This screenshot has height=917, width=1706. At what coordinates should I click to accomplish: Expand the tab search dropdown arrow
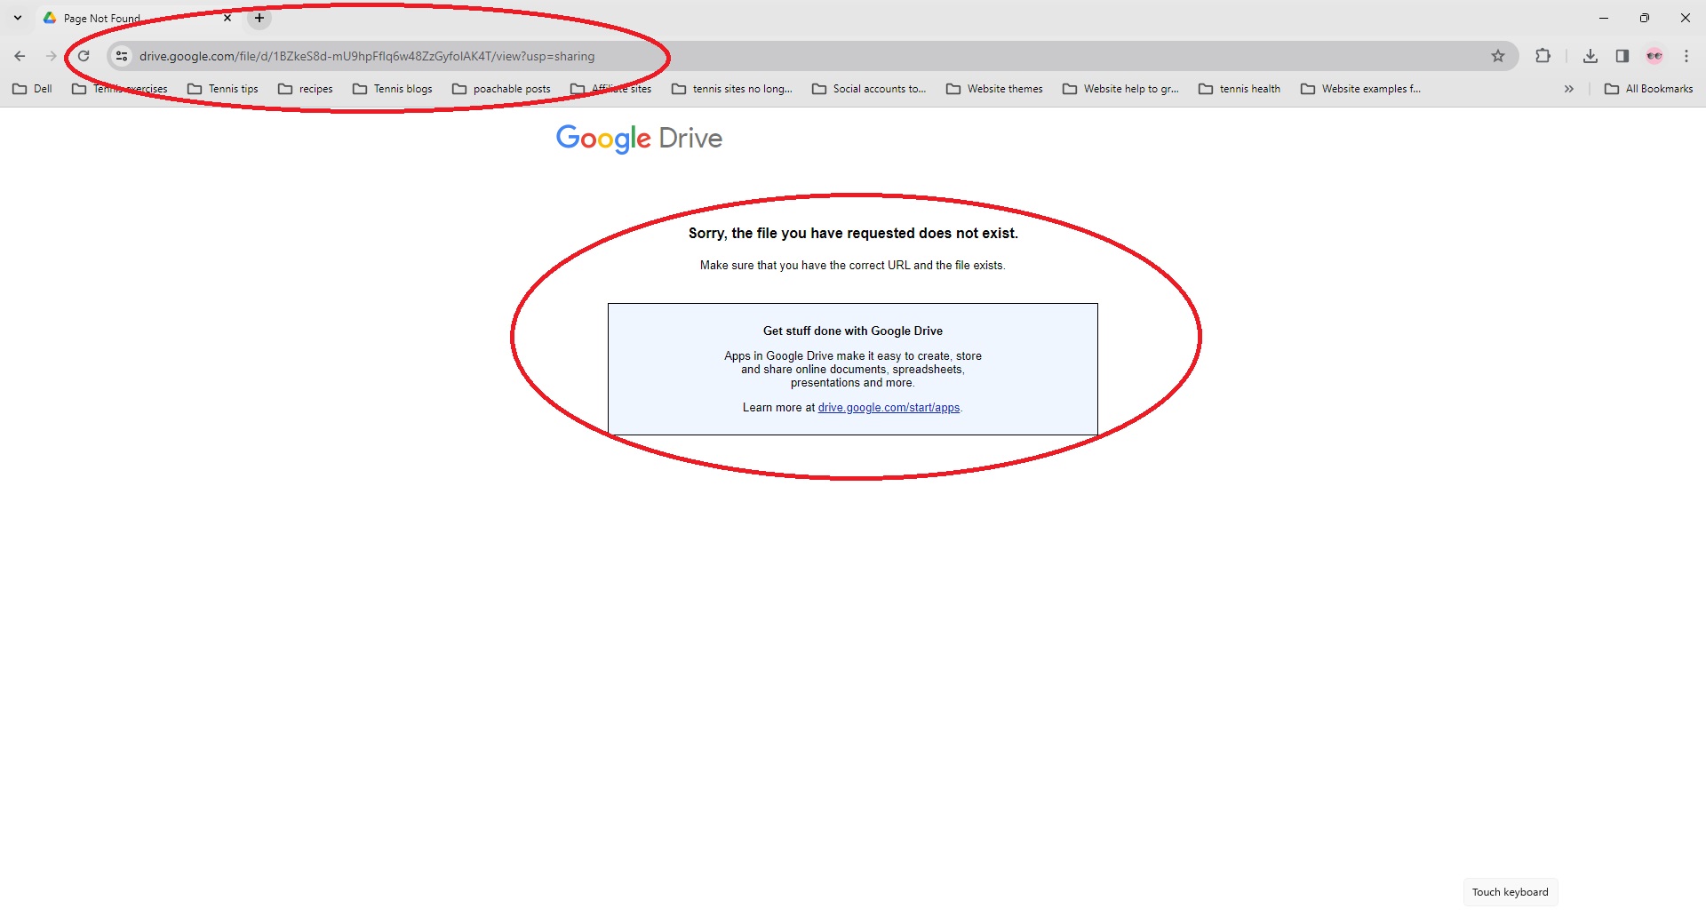(x=18, y=18)
